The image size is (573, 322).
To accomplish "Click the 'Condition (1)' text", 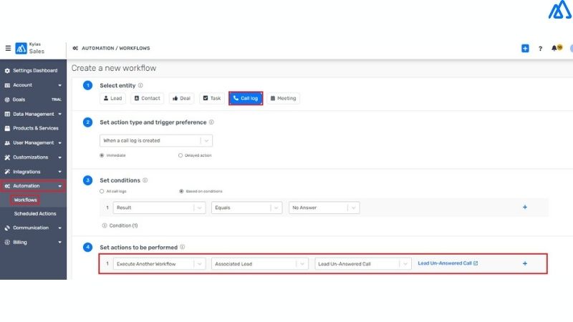I will (123, 225).
